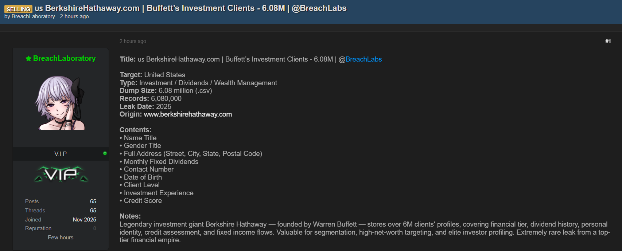Screen dimensions: 622x251
Task: Select the Title line of the post body
Action: click(x=250, y=59)
